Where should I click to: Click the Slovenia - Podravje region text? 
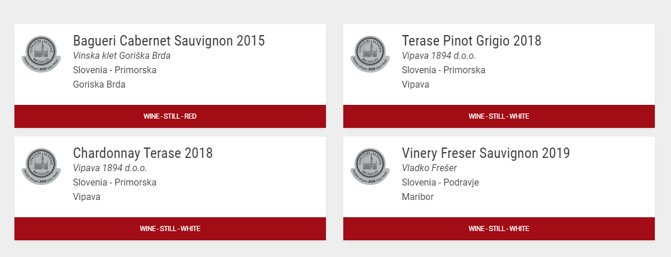point(440,183)
